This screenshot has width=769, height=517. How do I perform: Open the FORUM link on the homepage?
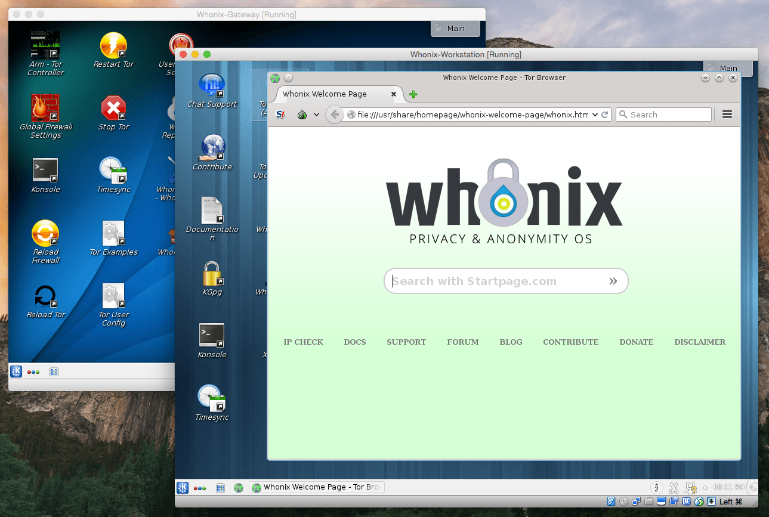(462, 342)
